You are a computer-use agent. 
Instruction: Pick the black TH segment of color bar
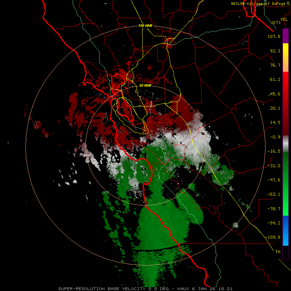(x=286, y=252)
